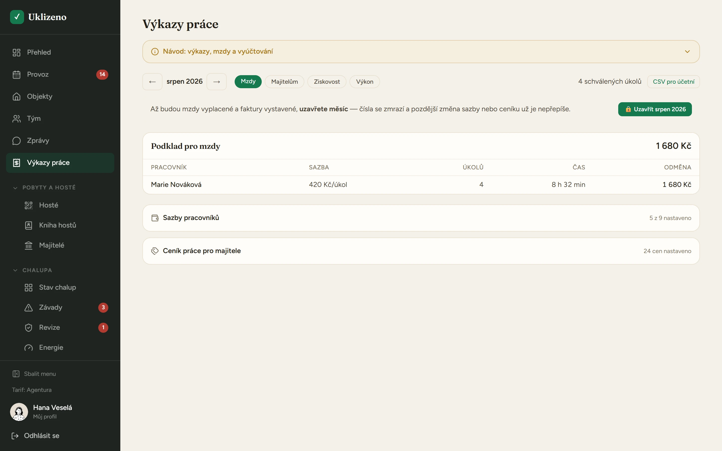Open Energie gauge icon
The image size is (722, 451).
[28, 348]
